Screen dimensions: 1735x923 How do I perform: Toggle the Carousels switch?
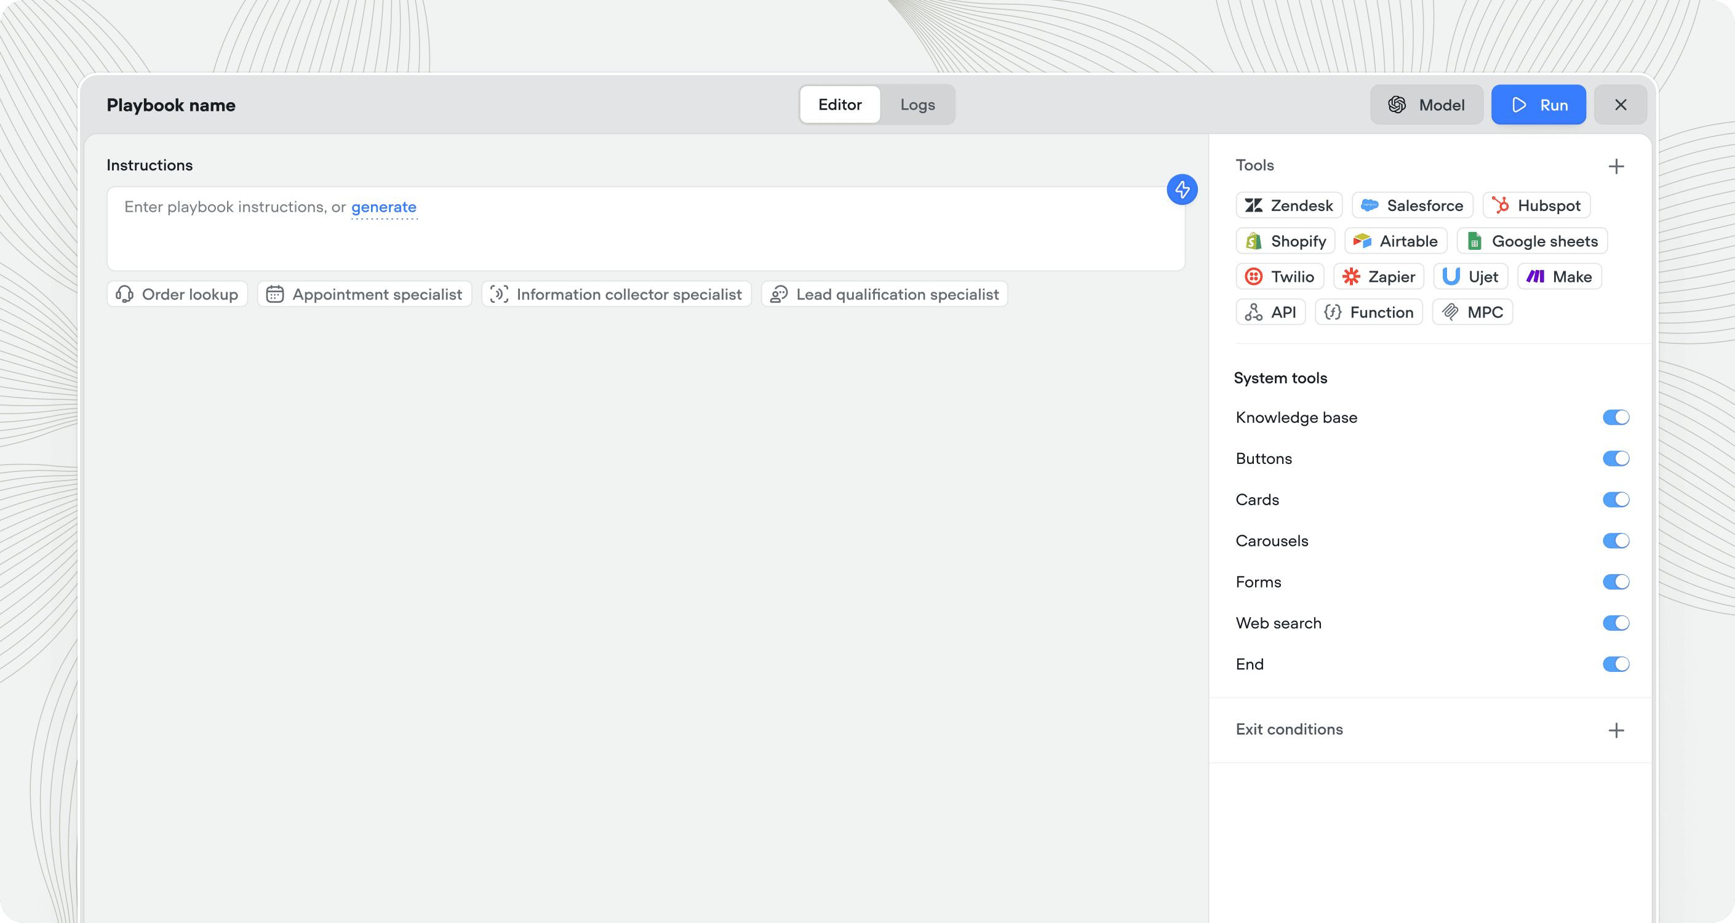[x=1615, y=541]
